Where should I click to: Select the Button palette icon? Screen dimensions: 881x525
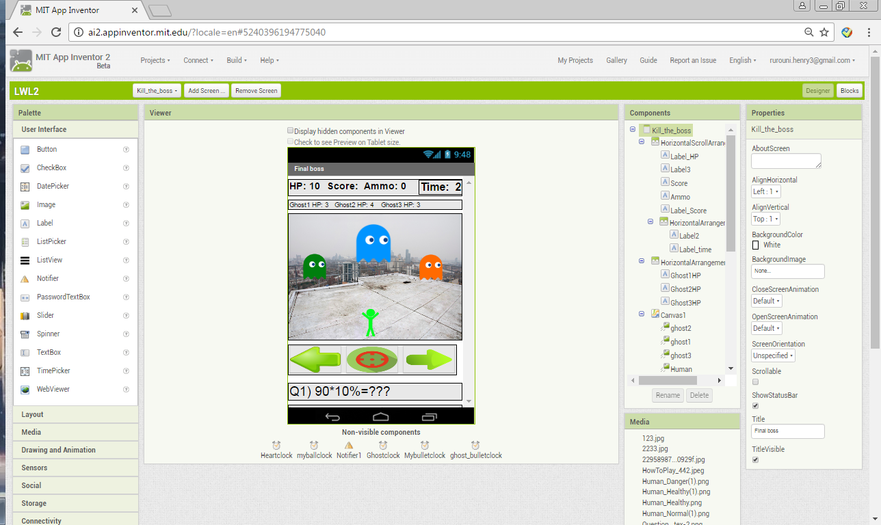(x=25, y=150)
